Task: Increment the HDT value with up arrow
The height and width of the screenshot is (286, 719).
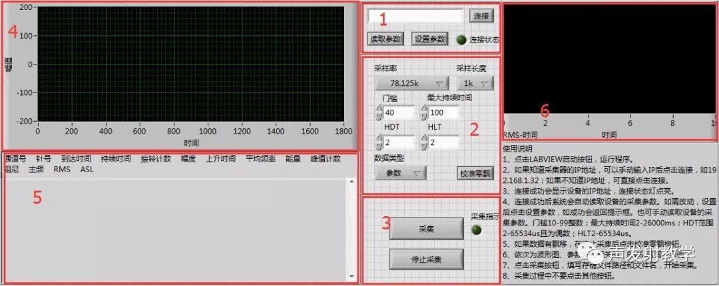Action: click(379, 139)
